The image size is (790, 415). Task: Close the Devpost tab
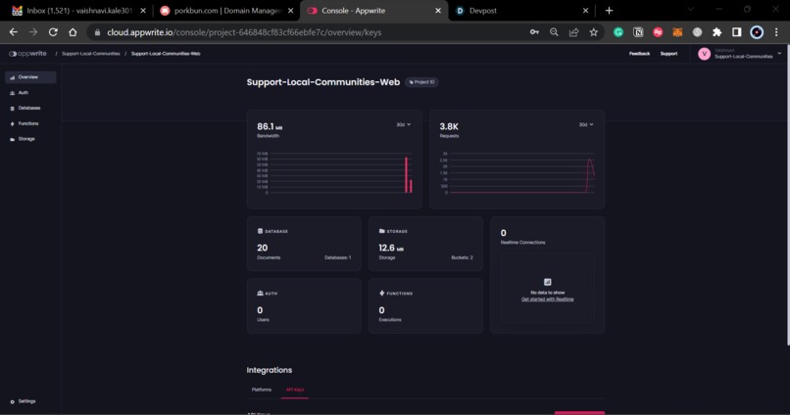pos(585,11)
